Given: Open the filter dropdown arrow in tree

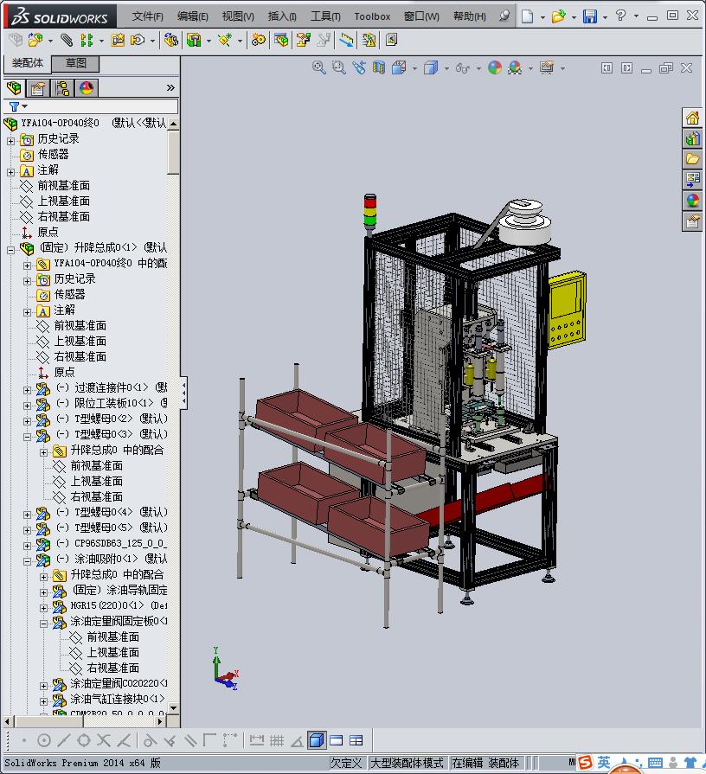Looking at the screenshot, I should (25, 106).
